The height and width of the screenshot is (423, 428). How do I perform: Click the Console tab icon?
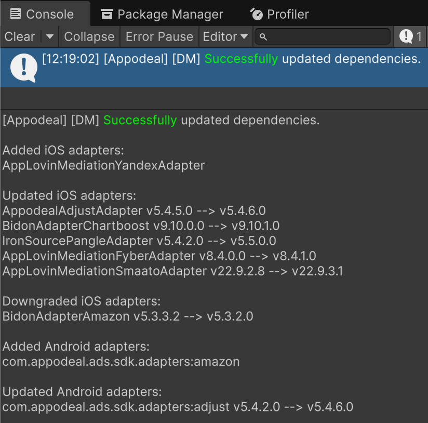coord(15,14)
